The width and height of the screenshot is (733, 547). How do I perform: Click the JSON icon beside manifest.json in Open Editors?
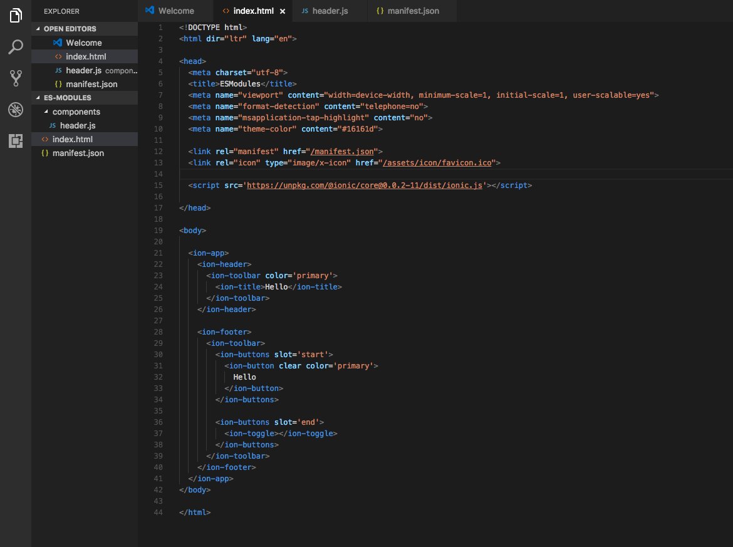click(58, 84)
